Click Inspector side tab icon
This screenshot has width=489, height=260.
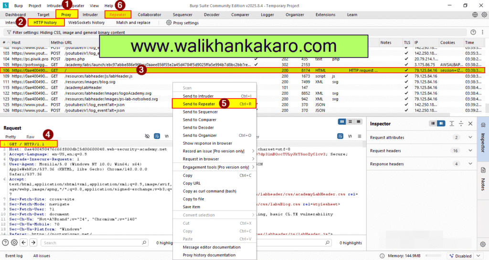pyautogui.click(x=483, y=125)
